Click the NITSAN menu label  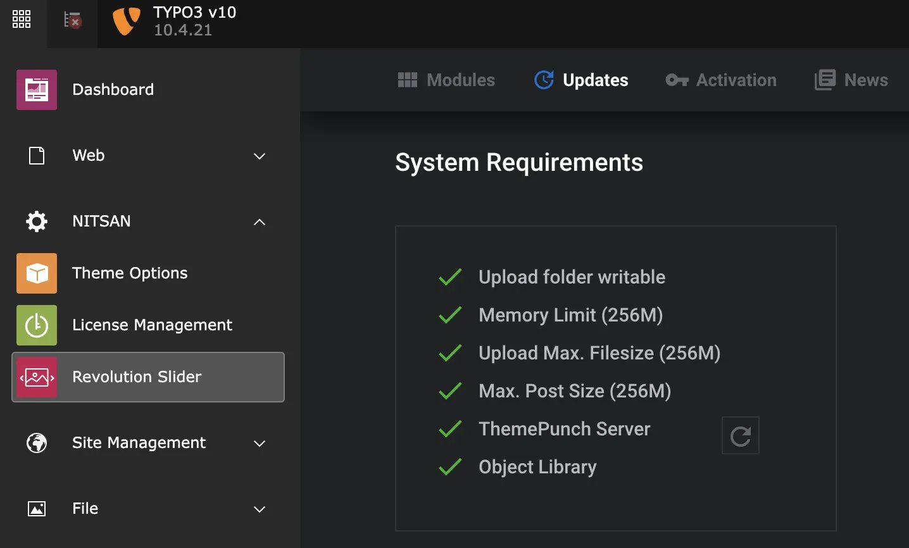click(101, 221)
